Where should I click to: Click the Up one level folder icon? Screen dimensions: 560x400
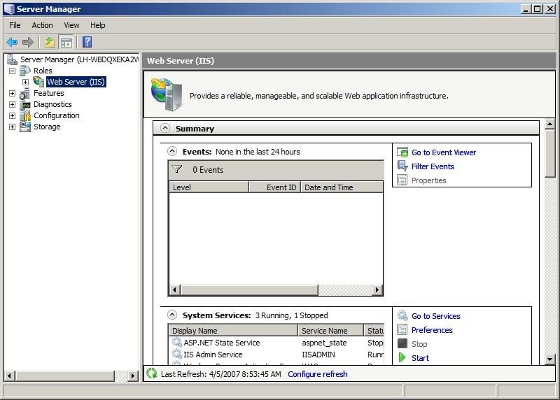click(x=50, y=42)
